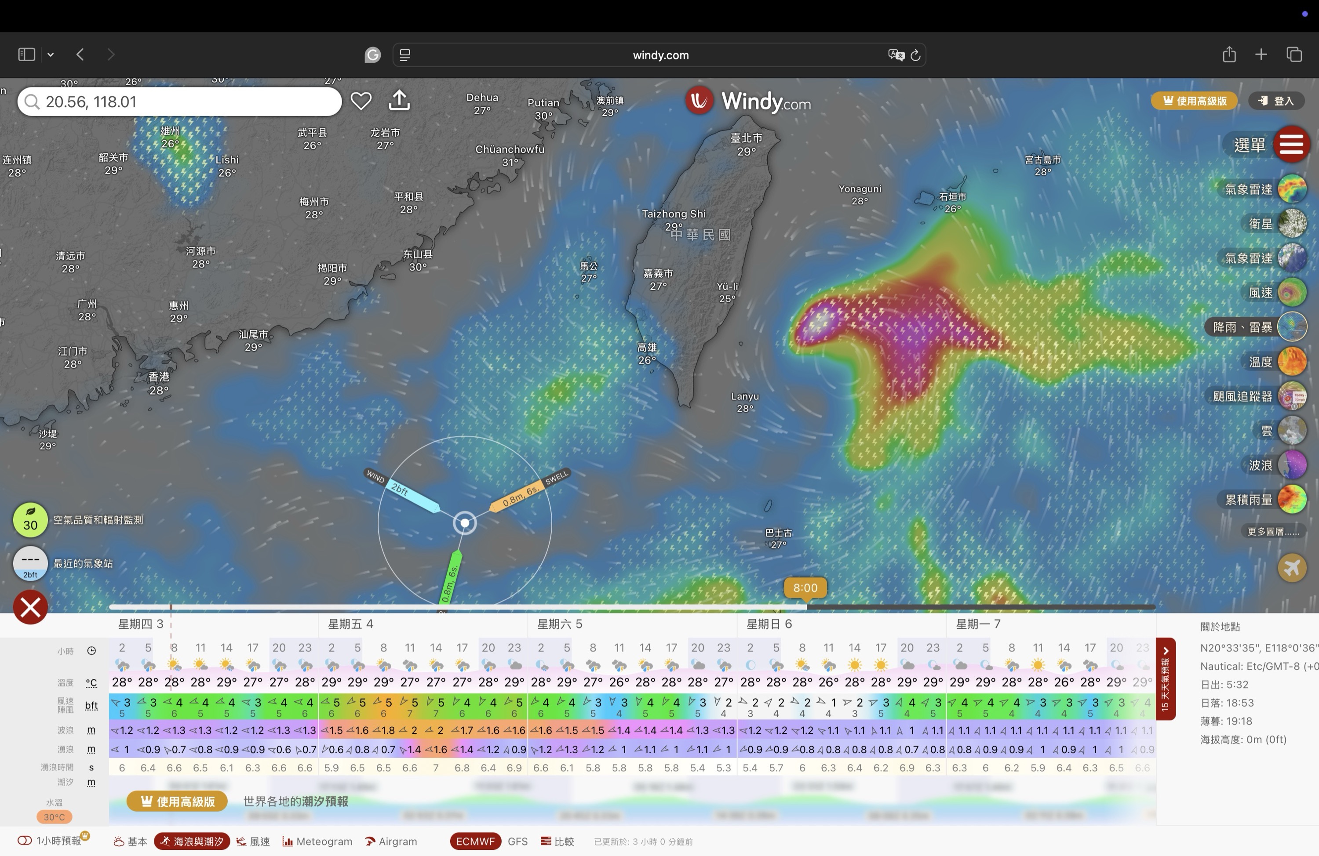This screenshot has width=1319, height=856.
Task: Switch to the Airgram tab
Action: tap(391, 841)
